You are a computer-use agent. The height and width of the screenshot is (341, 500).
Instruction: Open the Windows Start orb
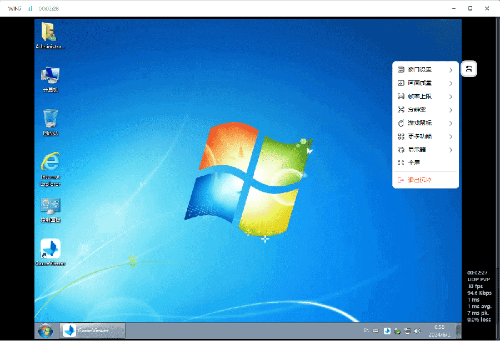[46, 331]
